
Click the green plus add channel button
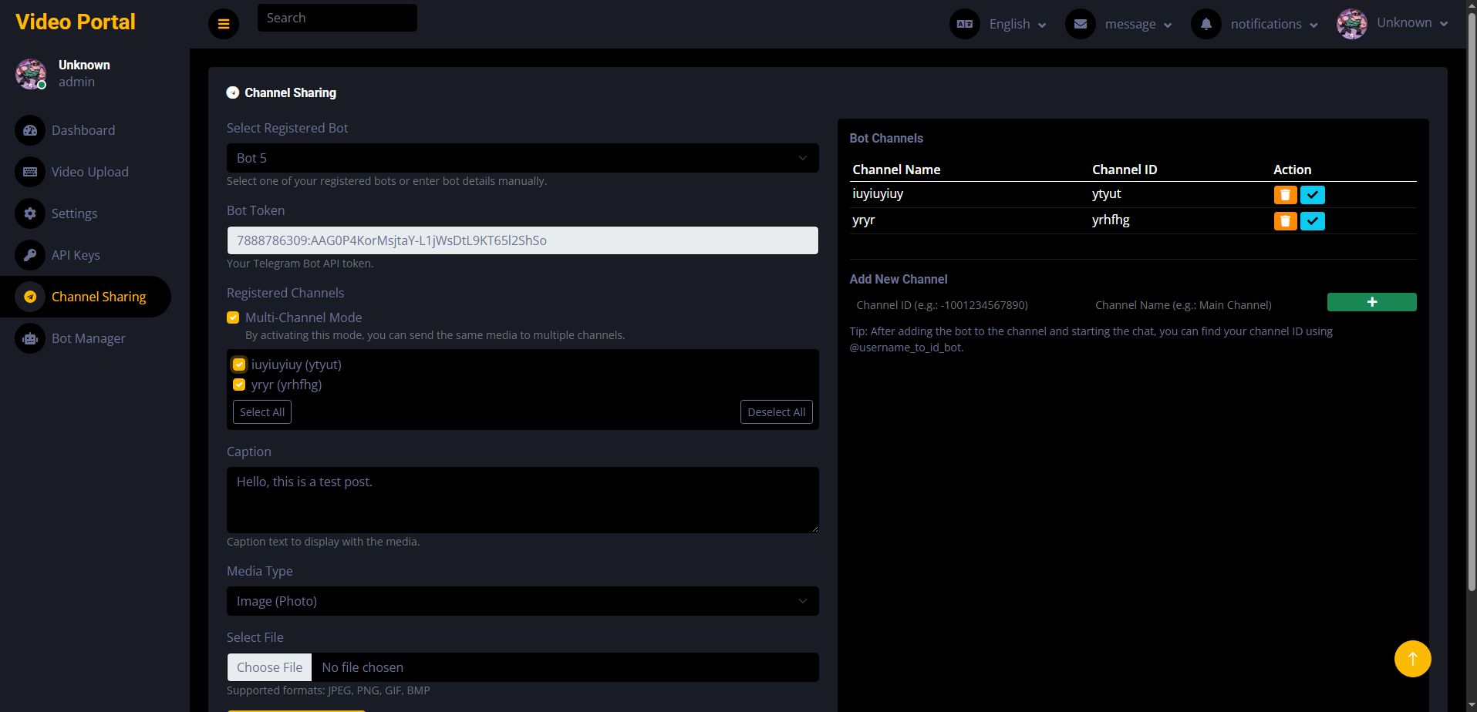(x=1371, y=302)
